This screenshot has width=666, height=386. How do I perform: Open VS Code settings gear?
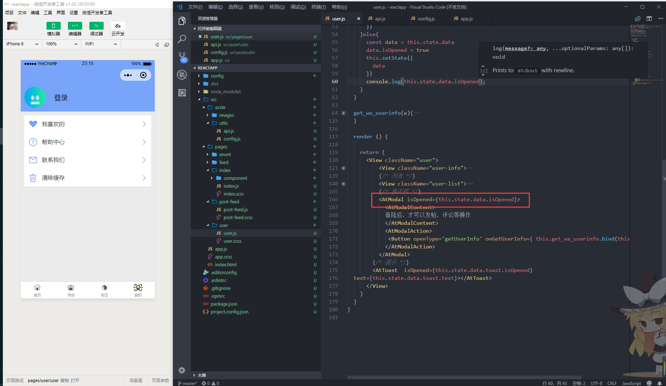click(182, 370)
